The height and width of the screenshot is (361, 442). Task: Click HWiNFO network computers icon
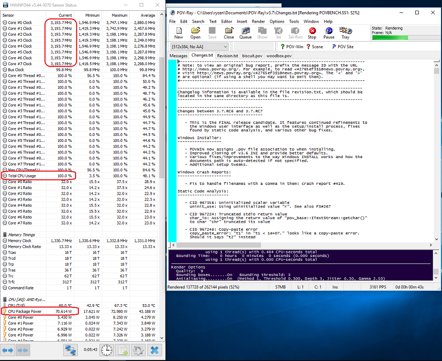70,350
